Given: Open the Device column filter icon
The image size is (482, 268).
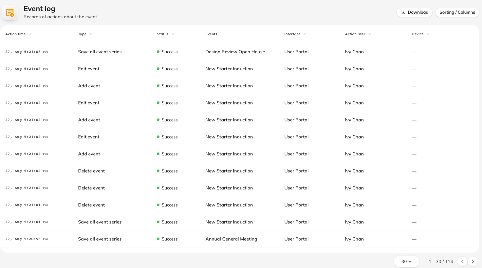Looking at the screenshot, I should (428, 34).
